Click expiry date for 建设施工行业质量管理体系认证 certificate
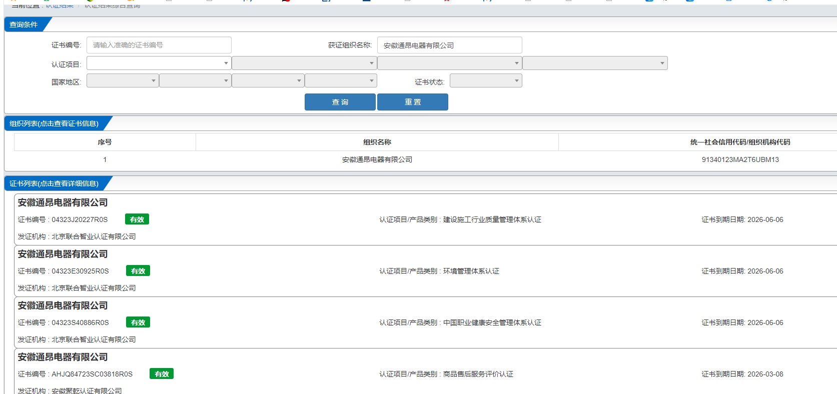 (x=765, y=219)
